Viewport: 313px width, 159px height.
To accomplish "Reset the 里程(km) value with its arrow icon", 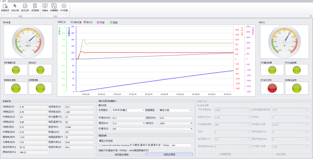I will click(144, 123).
